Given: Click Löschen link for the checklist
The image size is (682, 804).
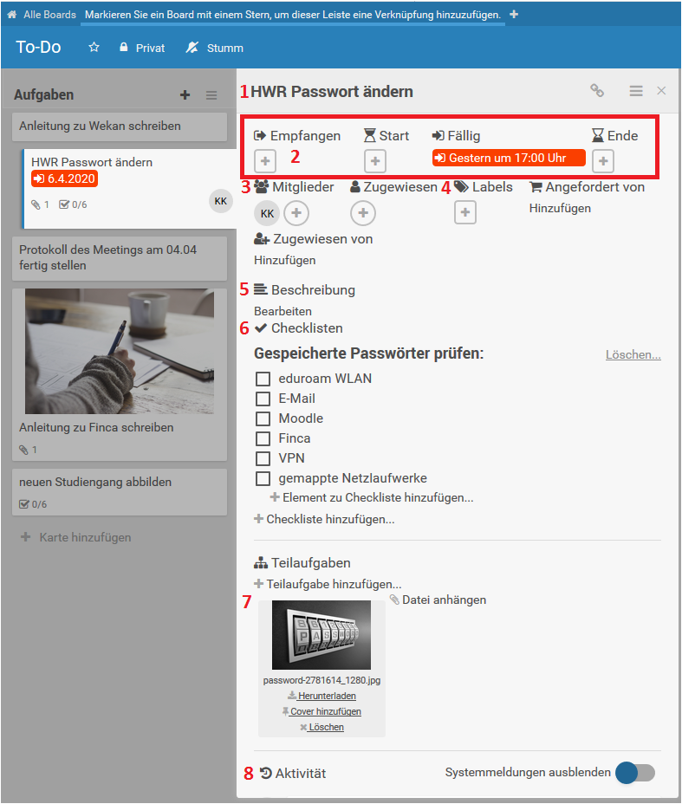Looking at the screenshot, I should (x=633, y=355).
